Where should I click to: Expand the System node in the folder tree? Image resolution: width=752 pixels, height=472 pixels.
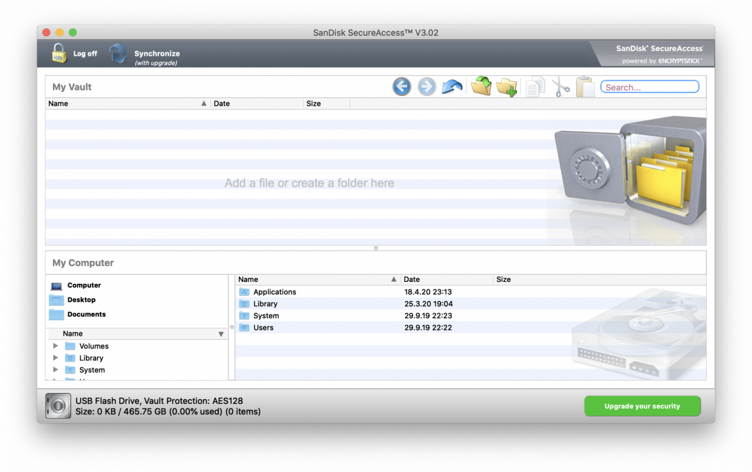tap(55, 370)
